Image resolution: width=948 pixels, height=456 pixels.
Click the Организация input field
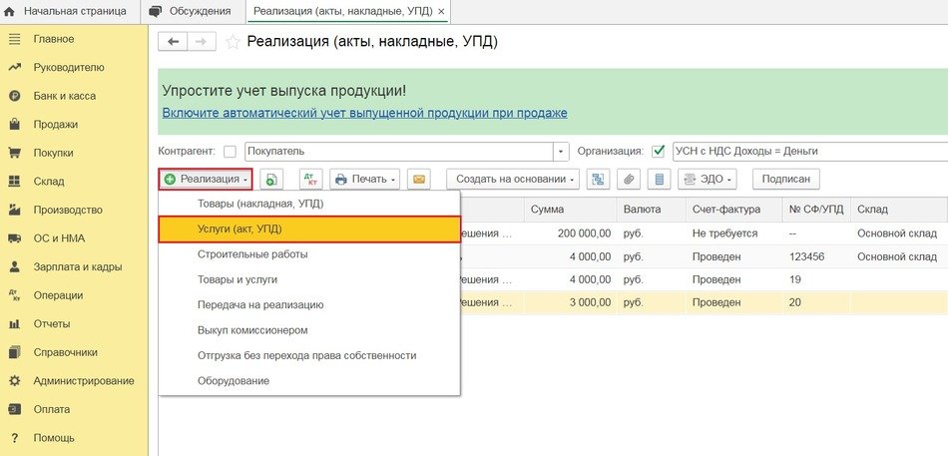coord(808,152)
